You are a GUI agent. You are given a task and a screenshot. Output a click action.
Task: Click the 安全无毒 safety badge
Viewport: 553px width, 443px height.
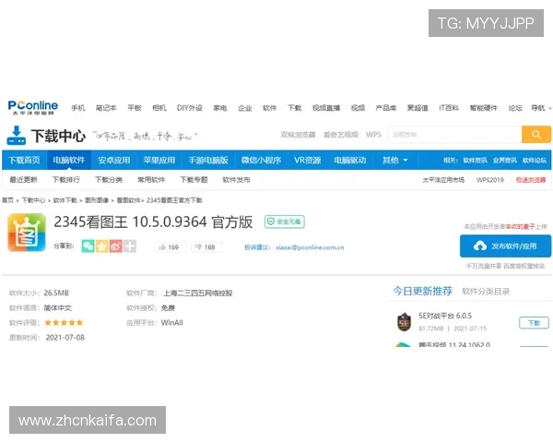(285, 221)
